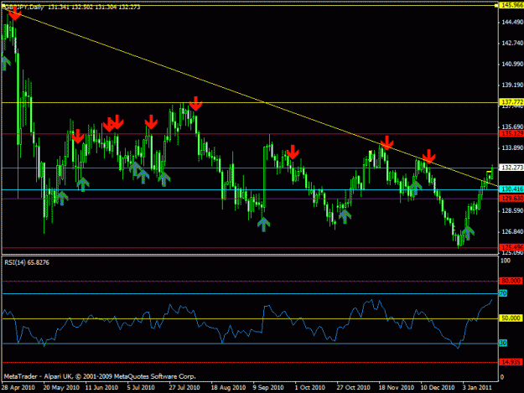Image resolution: width=524 pixels, height=393 pixels.
Task: Click the 27 Jul 2010 date label
Action: point(184,387)
